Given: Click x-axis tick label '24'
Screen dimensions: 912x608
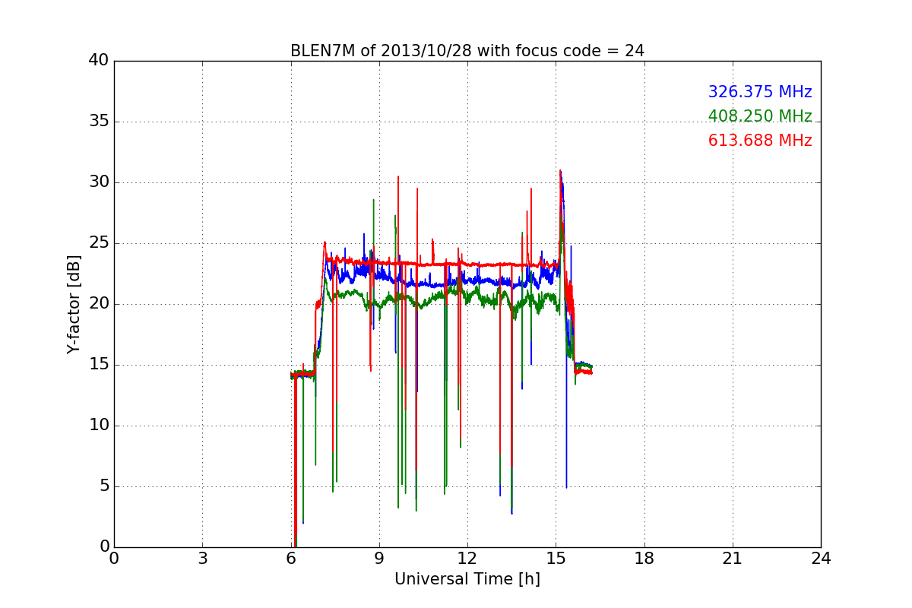Looking at the screenshot, I should click(821, 559).
